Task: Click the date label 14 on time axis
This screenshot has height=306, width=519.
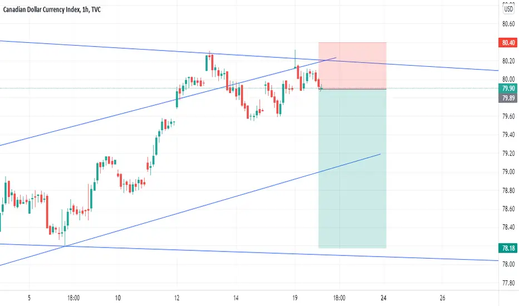Action: [236, 298]
